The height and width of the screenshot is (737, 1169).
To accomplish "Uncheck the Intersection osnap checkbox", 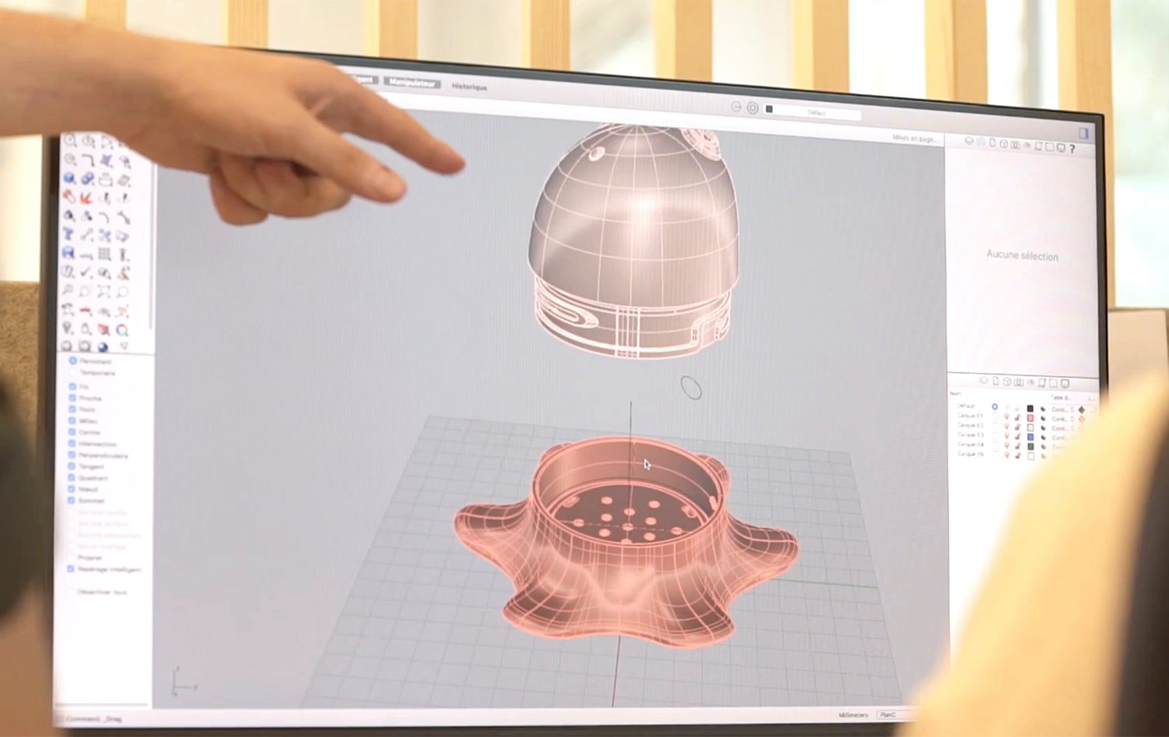I will [72, 444].
